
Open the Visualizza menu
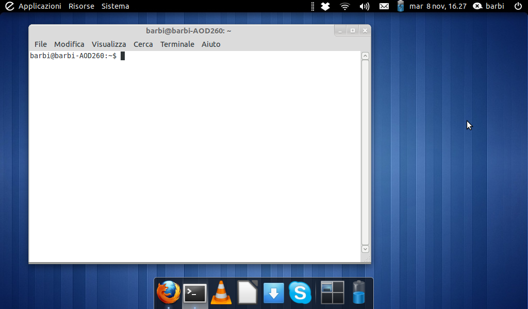[109, 44]
